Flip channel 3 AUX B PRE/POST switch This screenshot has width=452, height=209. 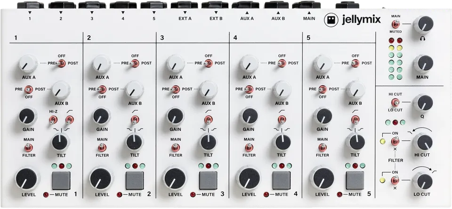175,89
